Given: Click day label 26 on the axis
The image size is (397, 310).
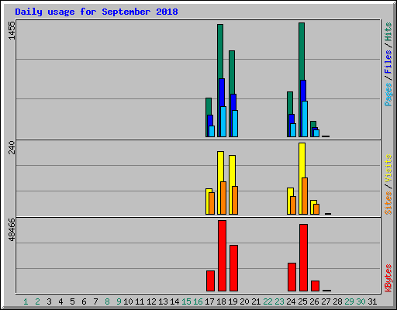Looking at the screenshot, I should [314, 301].
